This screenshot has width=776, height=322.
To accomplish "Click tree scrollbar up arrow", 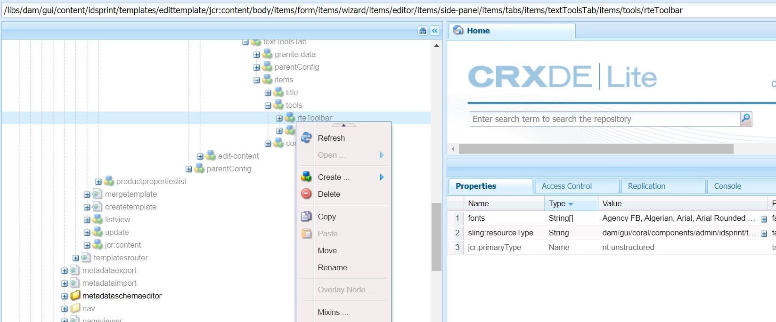I will [x=436, y=46].
